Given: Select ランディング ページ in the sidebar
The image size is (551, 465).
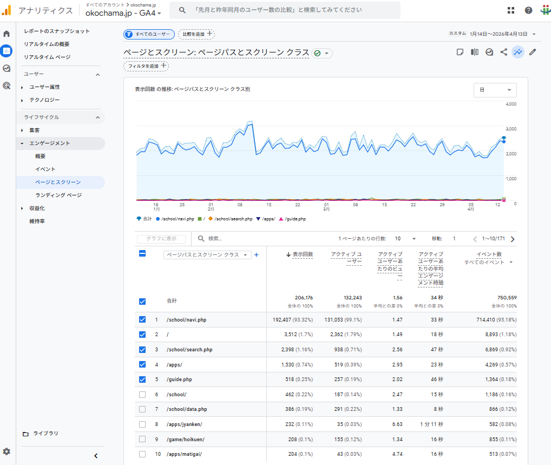Looking at the screenshot, I should [x=58, y=195].
